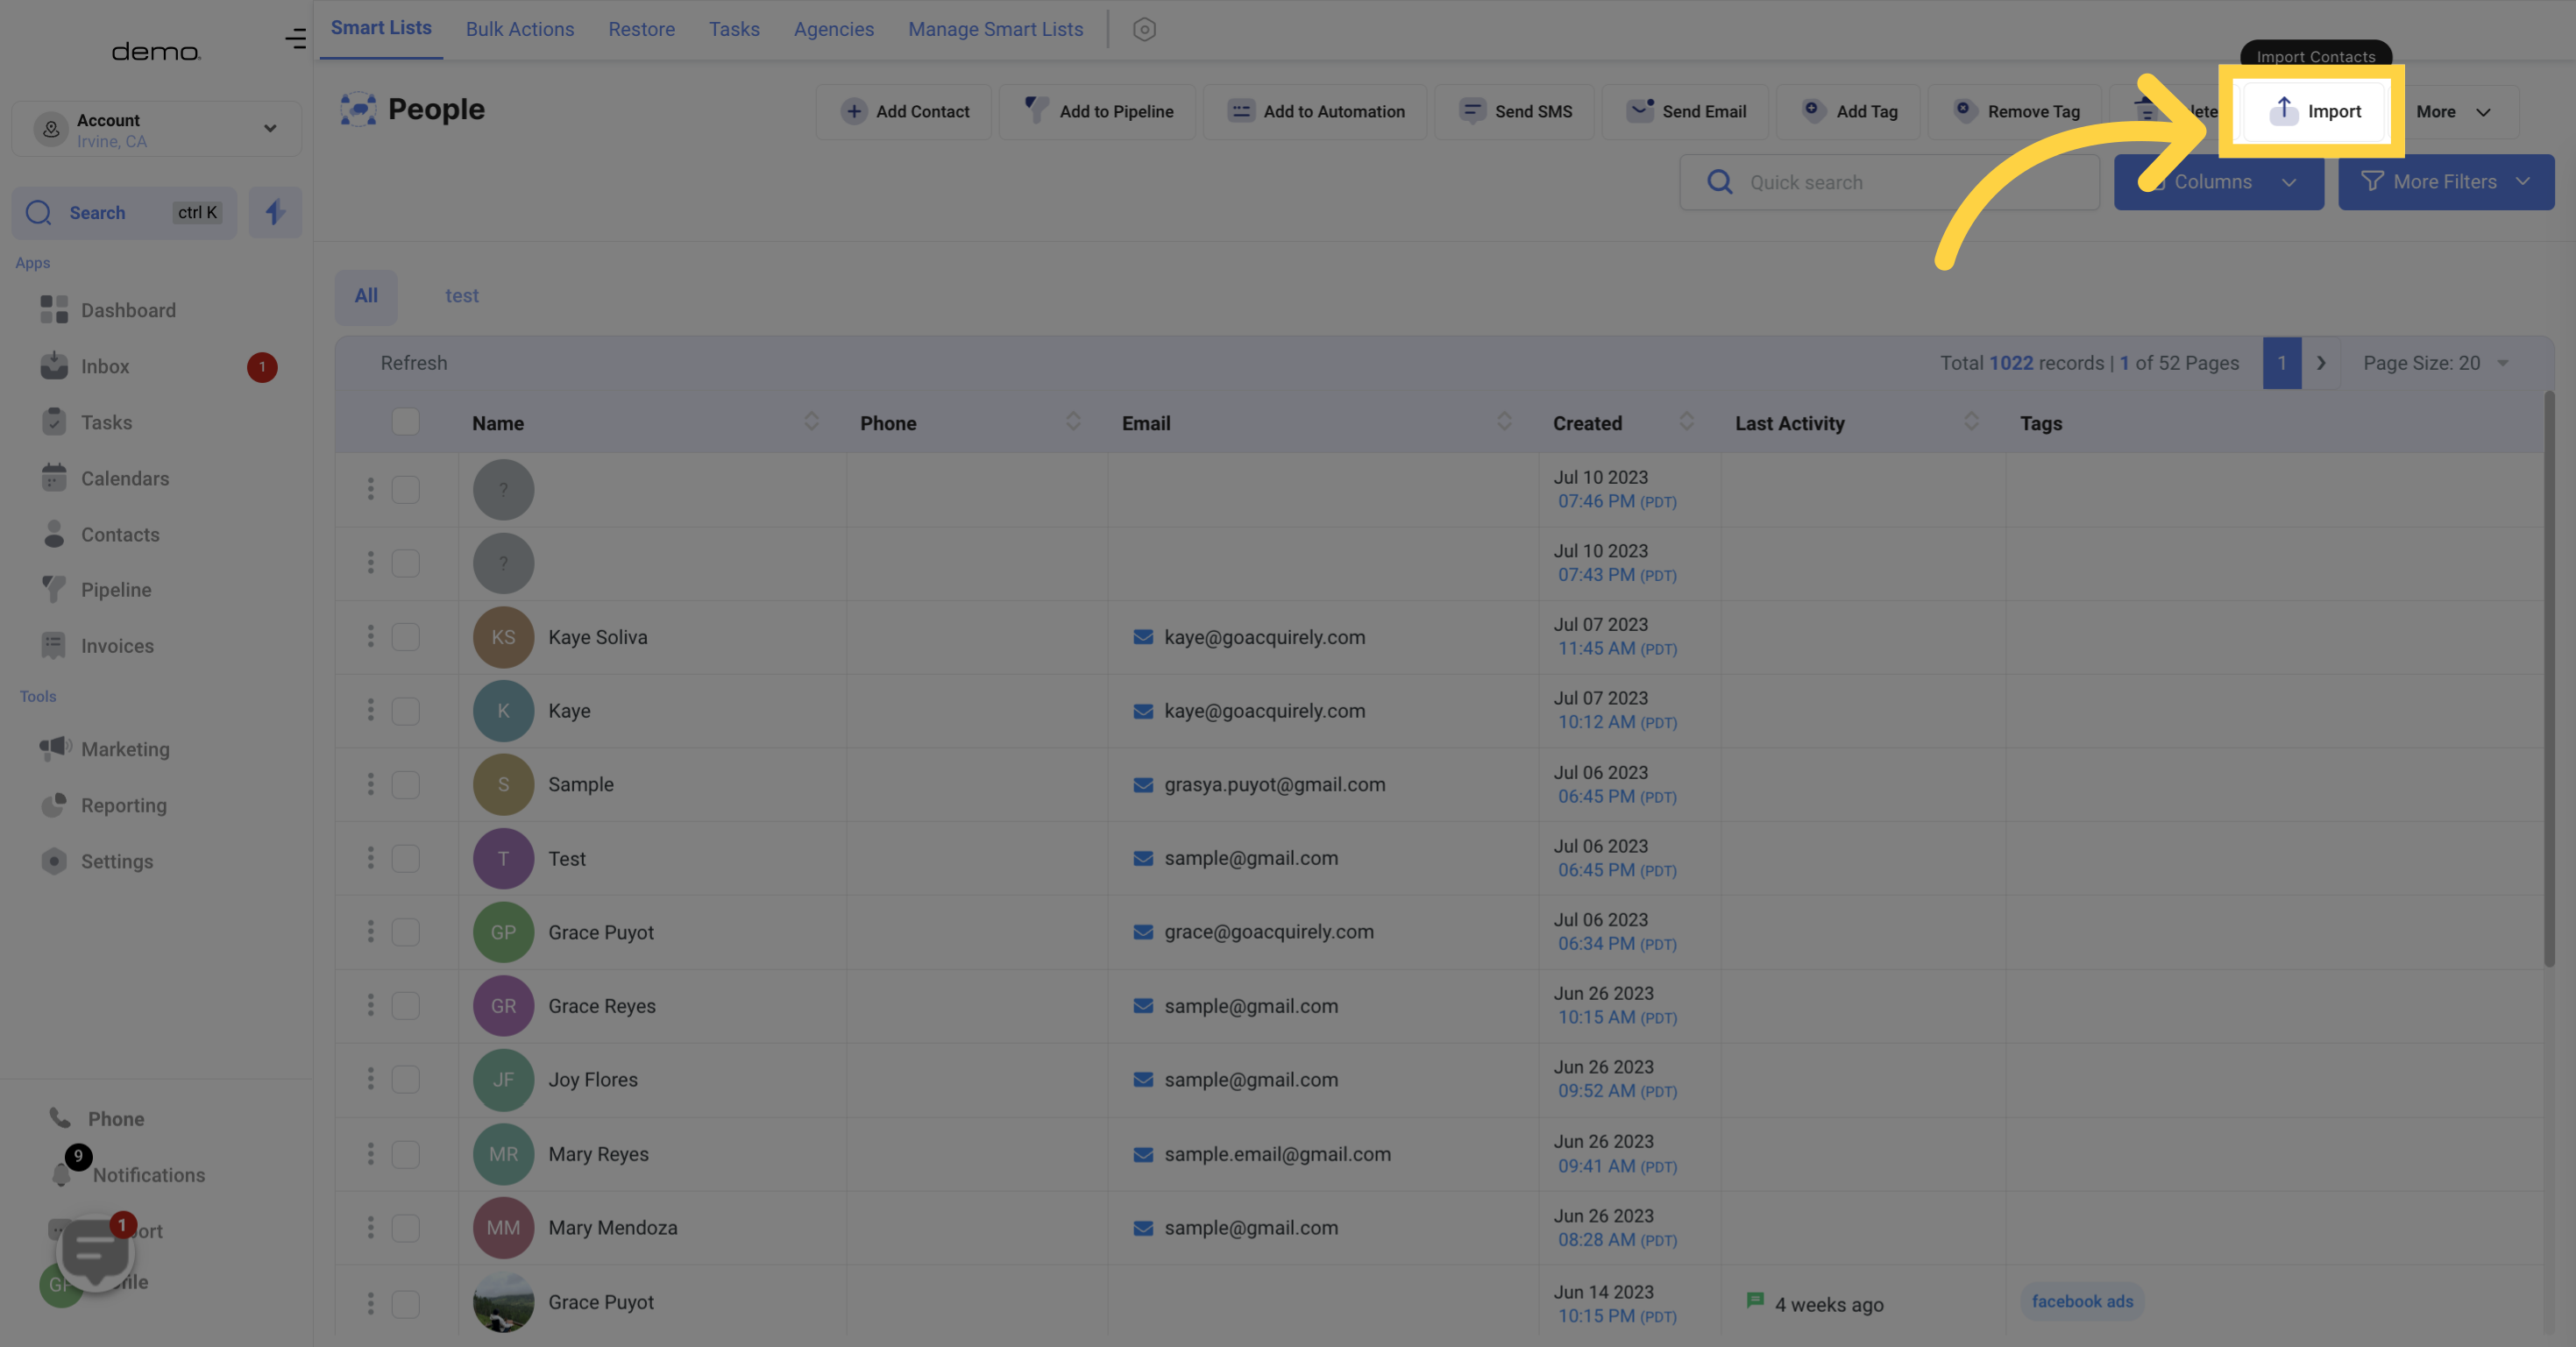Open the More Filters dropdown
This screenshot has height=1347, width=2576.
[2446, 182]
